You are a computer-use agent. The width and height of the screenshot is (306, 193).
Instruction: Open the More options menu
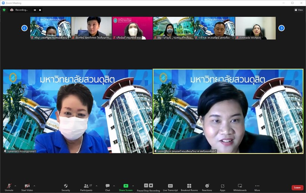coord(257,187)
